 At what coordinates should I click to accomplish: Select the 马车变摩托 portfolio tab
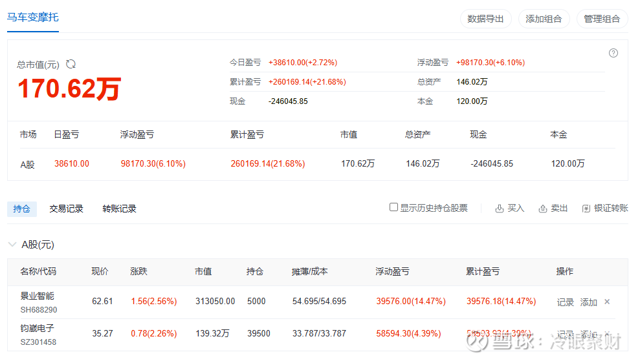click(x=33, y=17)
